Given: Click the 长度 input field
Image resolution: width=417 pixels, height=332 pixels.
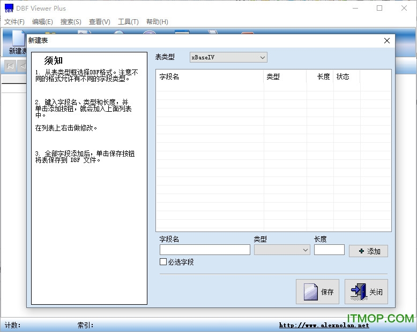Looking at the screenshot, I should pos(329,250).
